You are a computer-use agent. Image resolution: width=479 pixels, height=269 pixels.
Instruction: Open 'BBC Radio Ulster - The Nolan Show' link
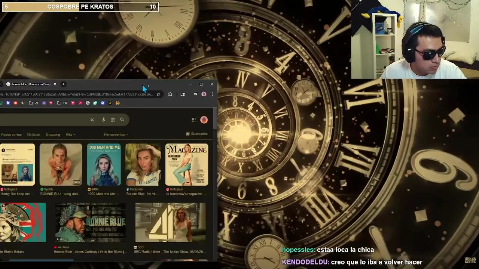[170, 252]
